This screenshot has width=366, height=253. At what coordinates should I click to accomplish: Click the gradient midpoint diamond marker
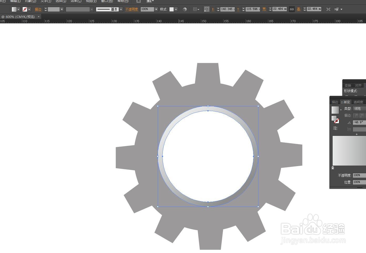coord(357,134)
